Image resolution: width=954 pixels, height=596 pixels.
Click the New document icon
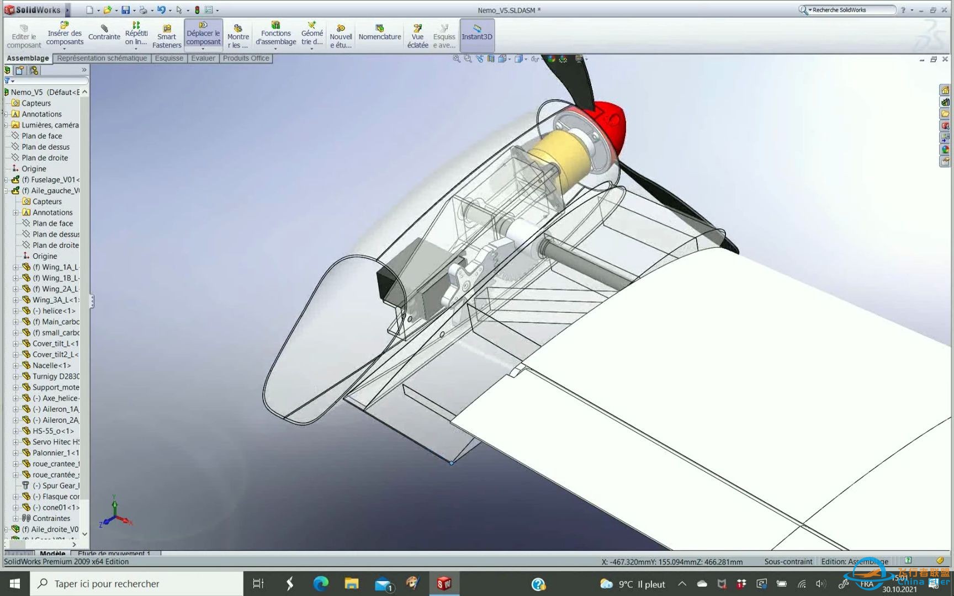pos(90,10)
